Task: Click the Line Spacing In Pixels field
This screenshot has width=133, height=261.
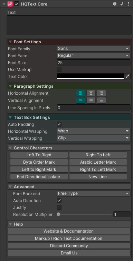Action: click(94, 108)
